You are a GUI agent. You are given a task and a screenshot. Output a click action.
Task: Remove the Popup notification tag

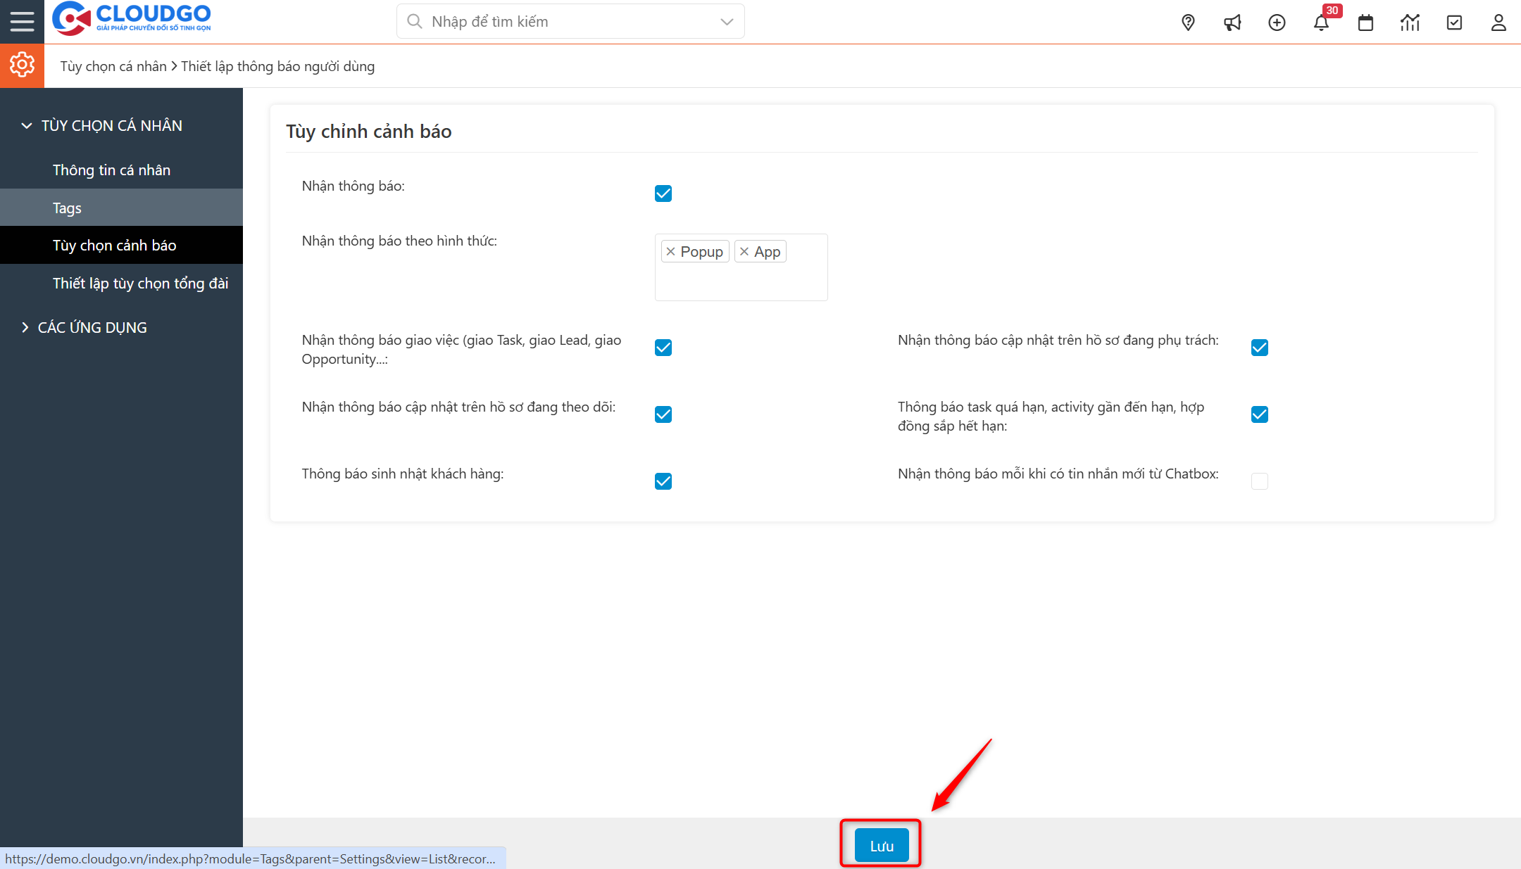(x=671, y=250)
